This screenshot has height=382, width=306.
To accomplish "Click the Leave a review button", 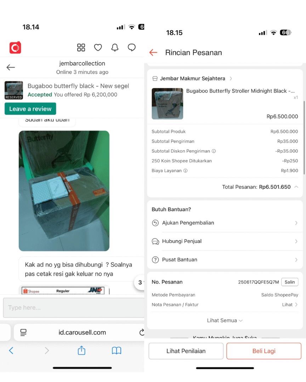I will point(30,109).
